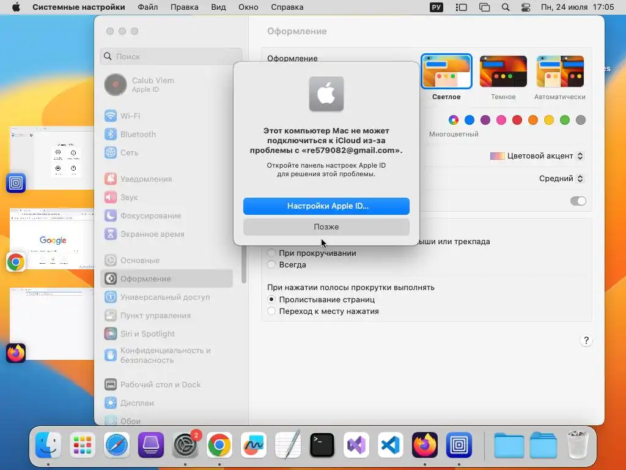Select При прокручивании radio button
This screenshot has width=626, height=470.
(x=271, y=253)
